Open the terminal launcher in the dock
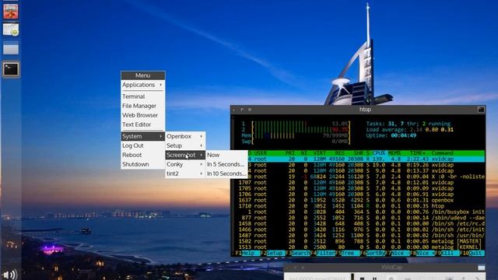 [x=11, y=69]
